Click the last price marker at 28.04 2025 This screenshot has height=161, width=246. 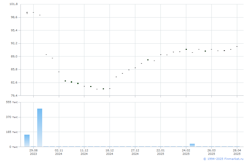tap(237, 47)
